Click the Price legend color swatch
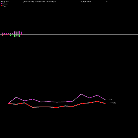 pos(2,6)
